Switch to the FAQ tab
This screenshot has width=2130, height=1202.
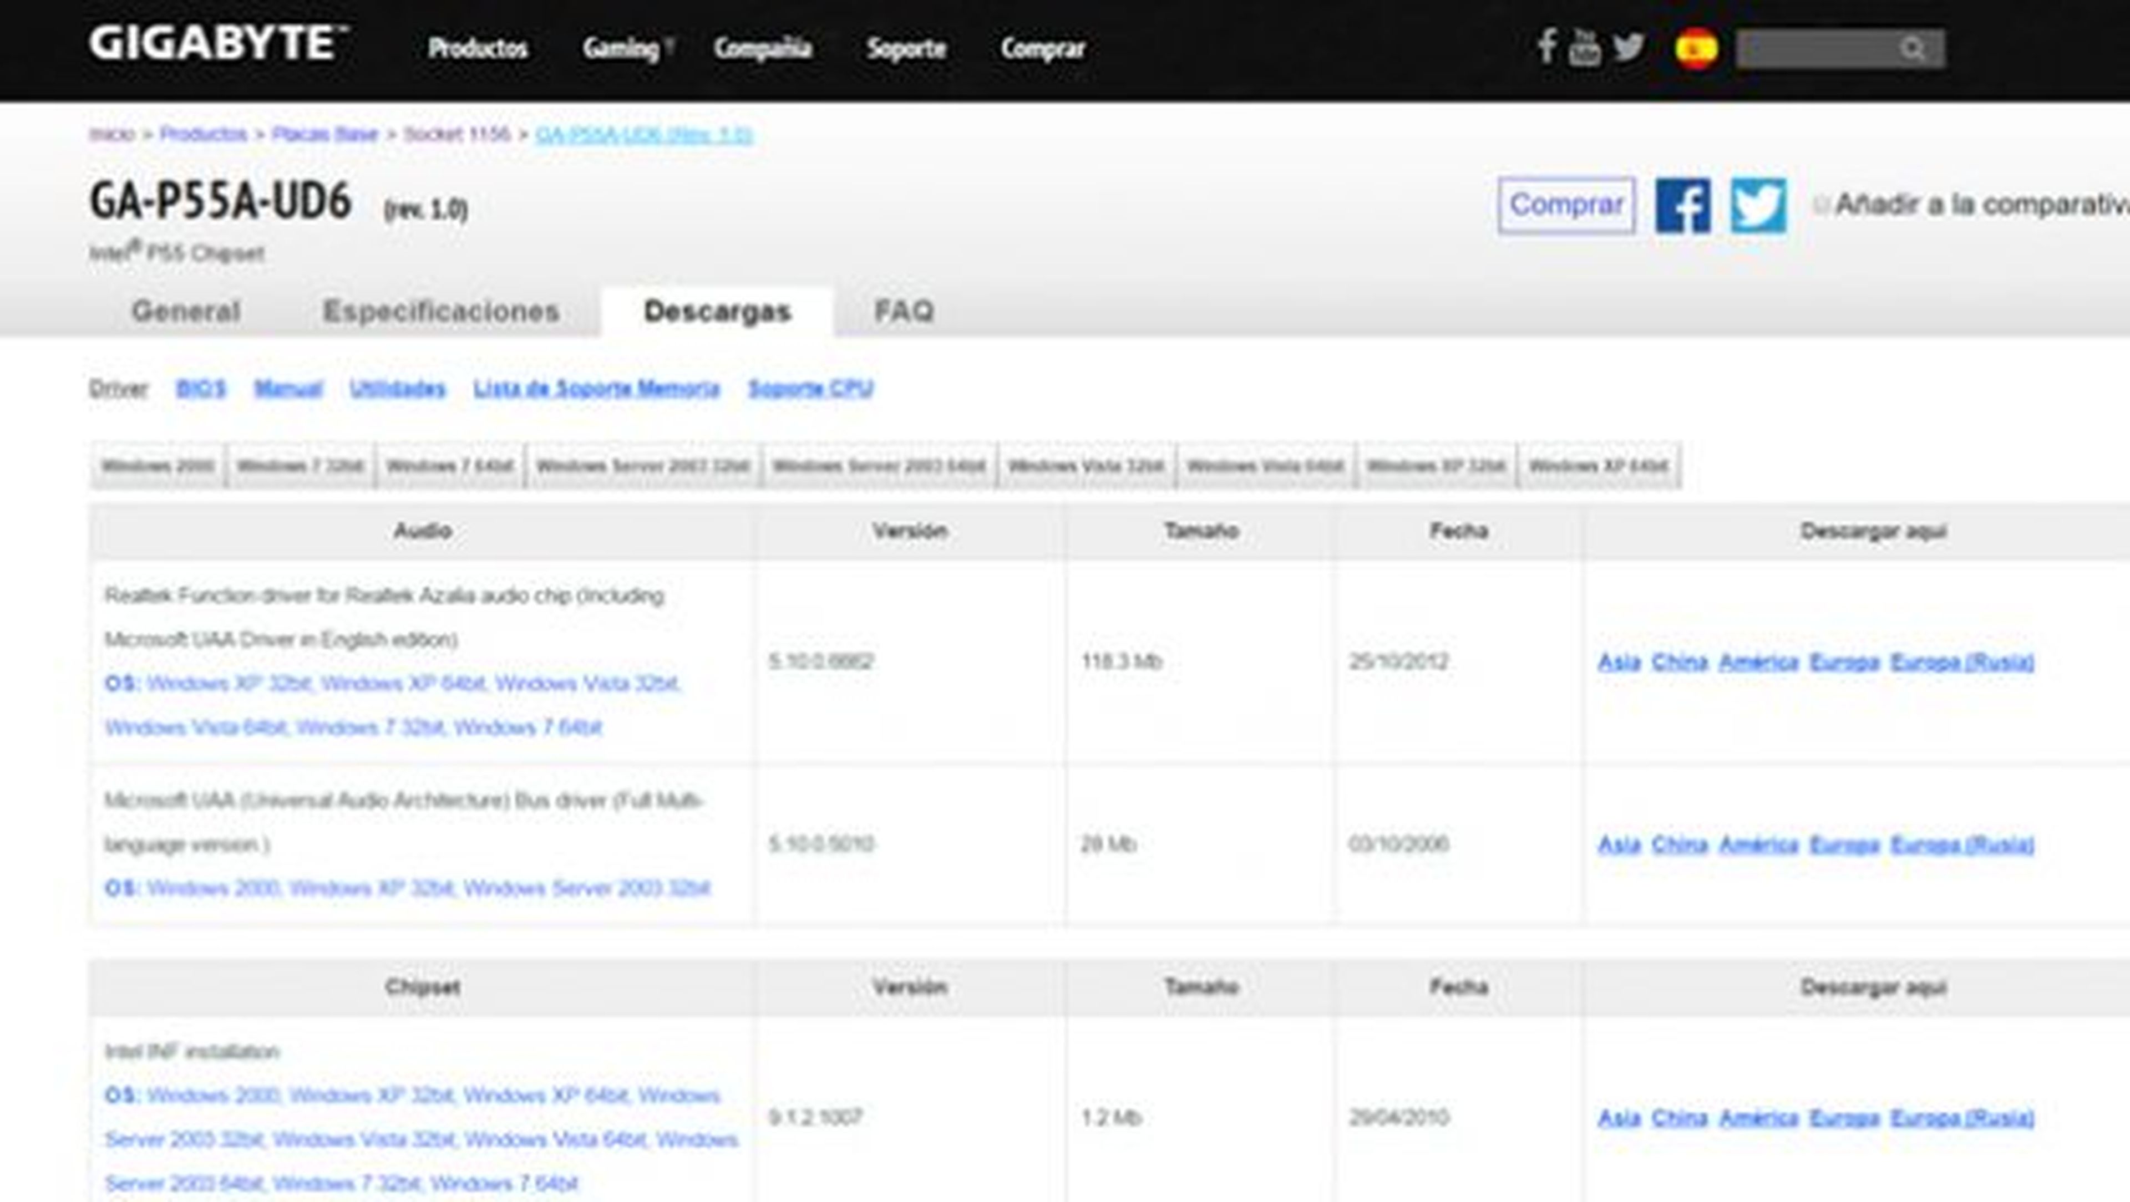pyautogui.click(x=904, y=311)
